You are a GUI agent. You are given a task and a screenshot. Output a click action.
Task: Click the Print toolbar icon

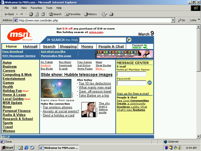click(111, 14)
